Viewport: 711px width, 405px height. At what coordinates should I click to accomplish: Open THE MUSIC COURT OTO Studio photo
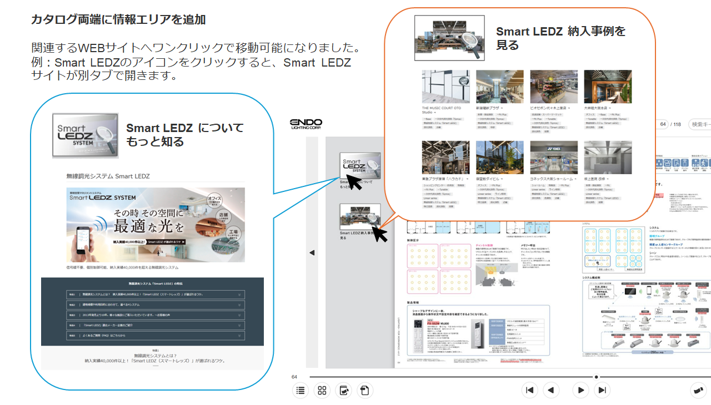click(445, 87)
